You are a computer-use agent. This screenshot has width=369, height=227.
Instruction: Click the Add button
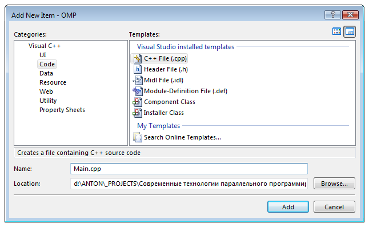[x=288, y=207]
